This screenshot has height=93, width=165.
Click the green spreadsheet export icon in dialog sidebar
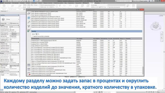click(x=29, y=31)
